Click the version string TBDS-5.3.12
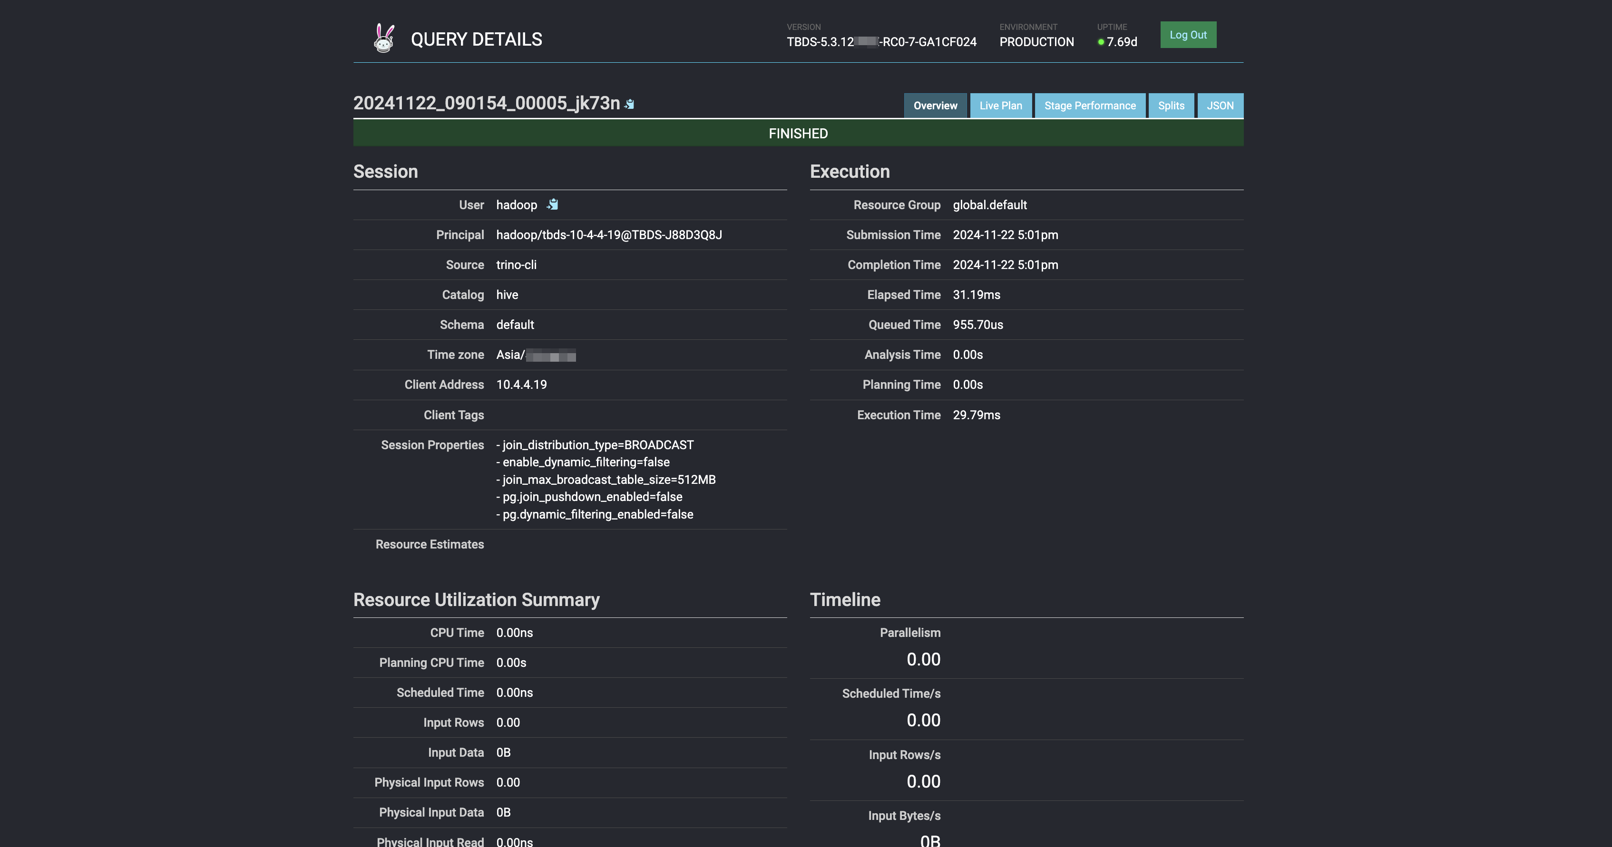 coord(881,42)
